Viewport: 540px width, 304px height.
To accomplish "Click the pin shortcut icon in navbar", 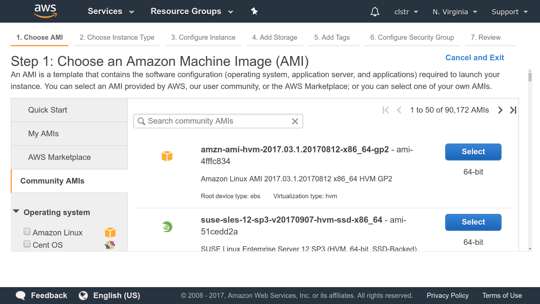I will [x=254, y=11].
